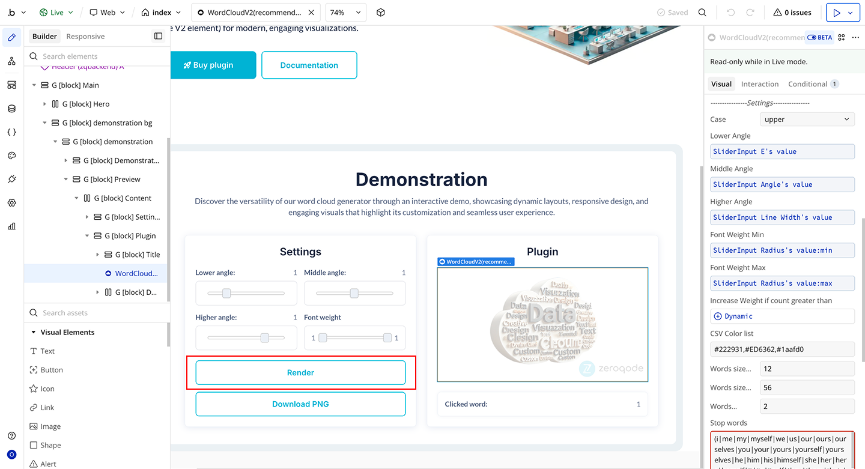Open the property editor more options menu
865x469 pixels.
click(x=855, y=37)
